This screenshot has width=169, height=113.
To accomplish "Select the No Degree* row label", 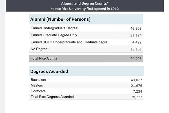I will click(x=40, y=49).
